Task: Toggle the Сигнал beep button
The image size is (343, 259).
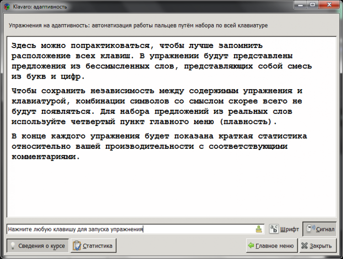Action: tap(320, 229)
